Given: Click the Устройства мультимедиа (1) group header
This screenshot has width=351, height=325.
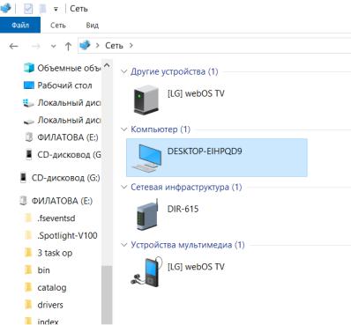Looking at the screenshot, I should click(188, 245).
